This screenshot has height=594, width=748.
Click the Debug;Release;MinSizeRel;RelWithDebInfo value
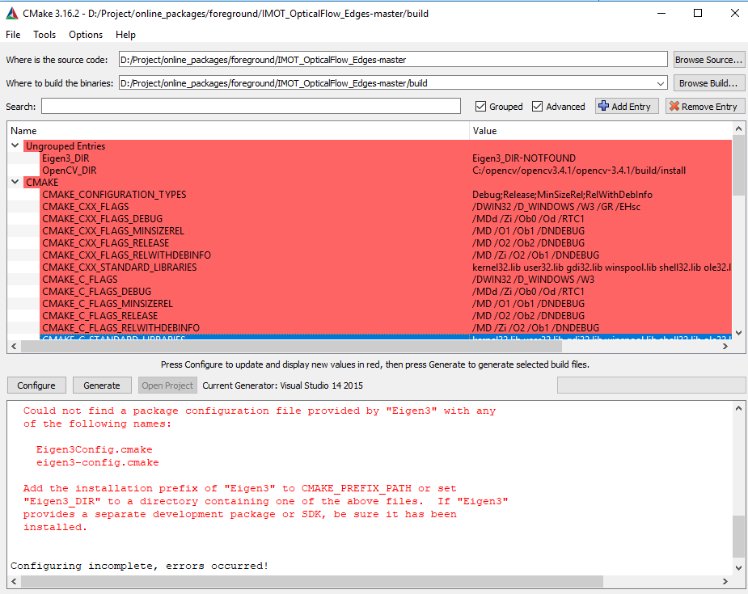point(562,195)
